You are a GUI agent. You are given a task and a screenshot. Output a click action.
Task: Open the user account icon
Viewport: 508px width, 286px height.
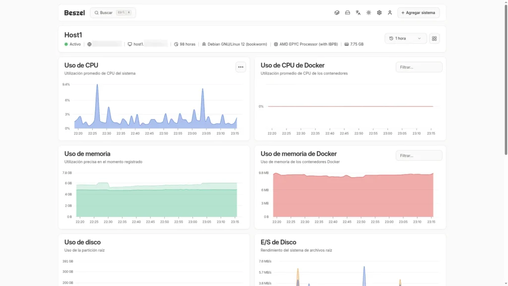click(x=390, y=12)
